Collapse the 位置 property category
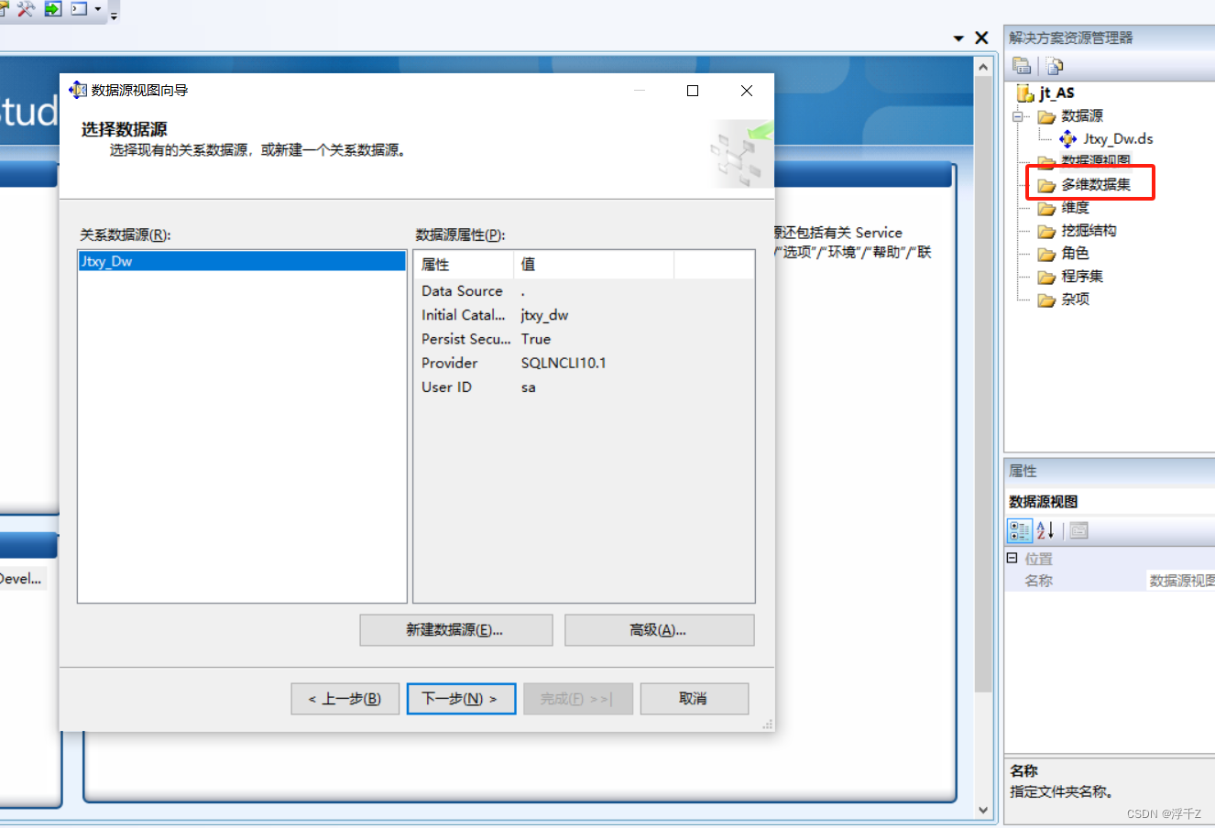Screen dimensions: 1215x828 (1012, 558)
